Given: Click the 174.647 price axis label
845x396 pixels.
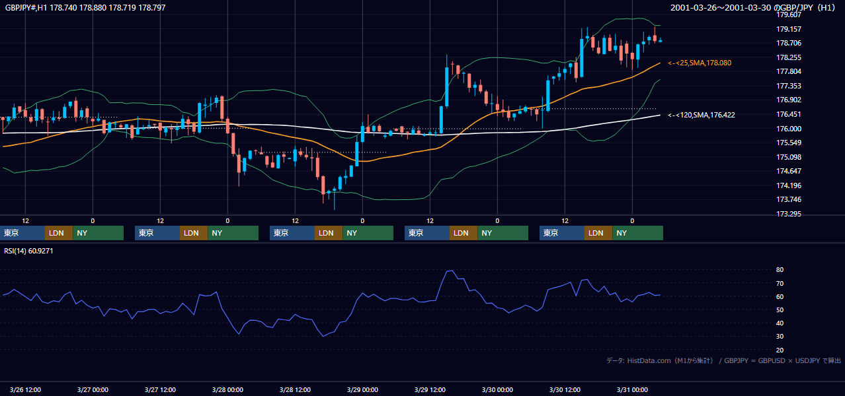Looking at the screenshot, I should tap(788, 171).
